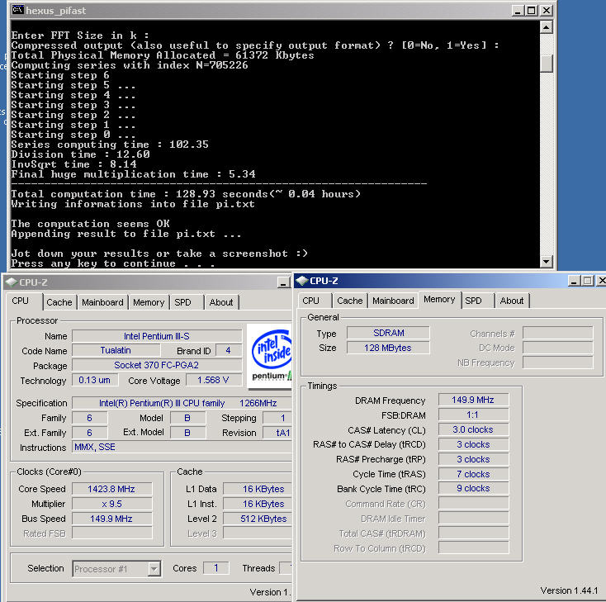Image resolution: width=606 pixels, height=602 pixels.
Task: Click the Code Name value Tualatin
Action: 116,350
